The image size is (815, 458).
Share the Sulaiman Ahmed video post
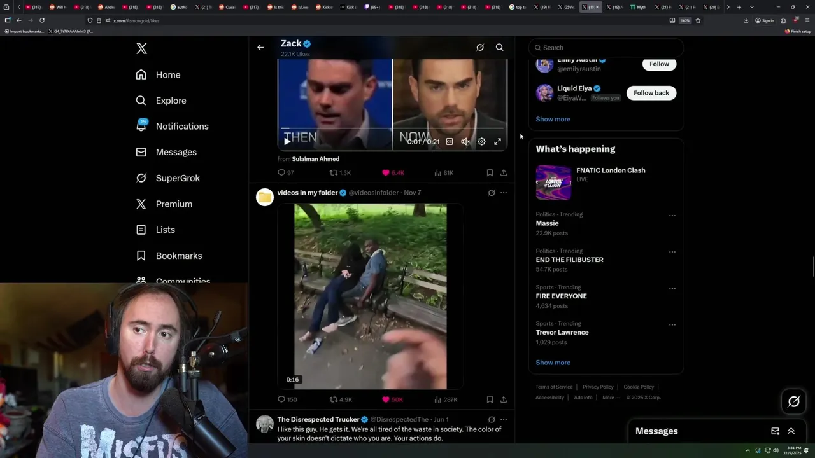(x=504, y=173)
